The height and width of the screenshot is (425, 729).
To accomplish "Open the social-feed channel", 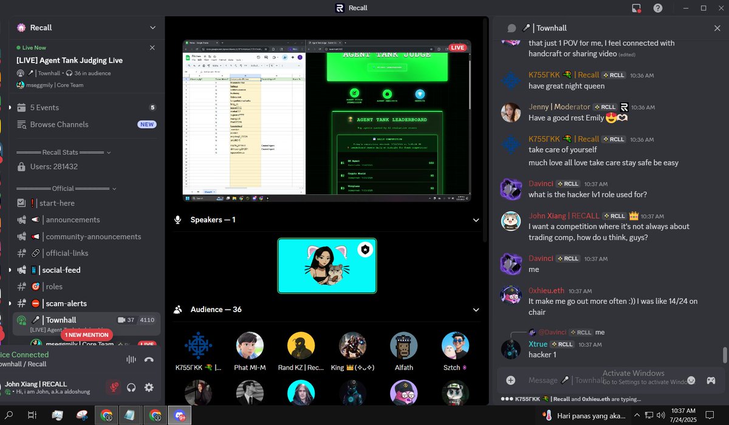I will coord(87,270).
